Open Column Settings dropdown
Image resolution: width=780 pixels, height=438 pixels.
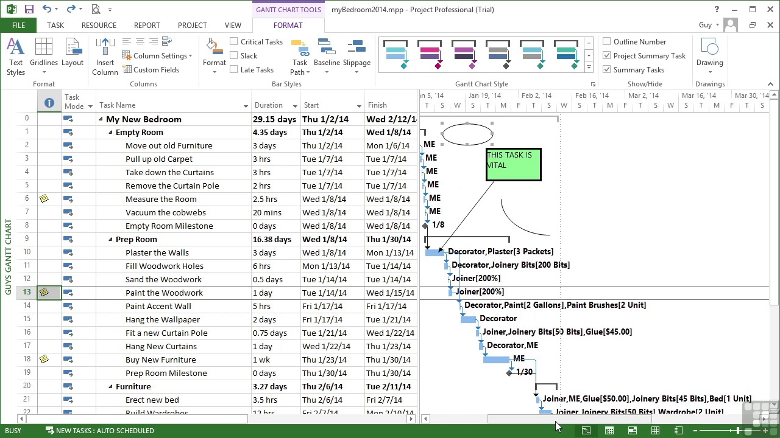[x=157, y=55]
